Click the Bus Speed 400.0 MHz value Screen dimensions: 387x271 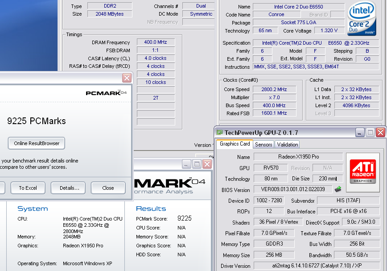[x=274, y=105]
